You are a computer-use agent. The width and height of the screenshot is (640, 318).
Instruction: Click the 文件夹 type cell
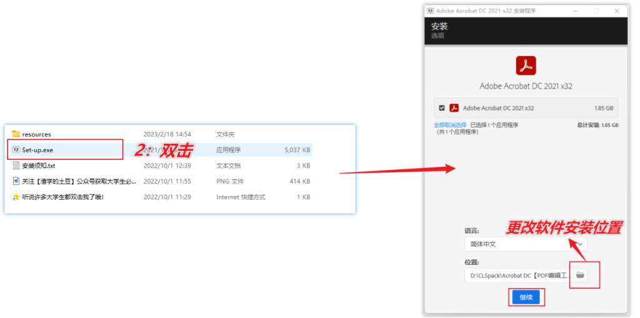coord(226,134)
